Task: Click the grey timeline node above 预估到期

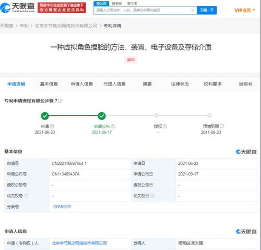Action: click(x=209, y=115)
